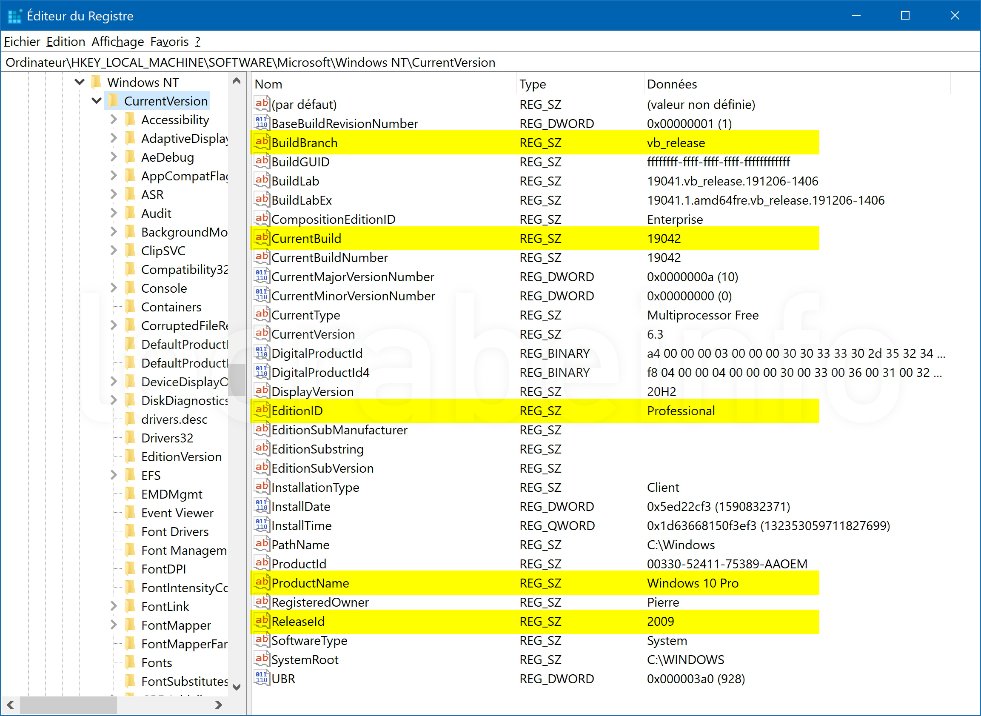Expand the Audit key
Viewport: 981px width, 716px height.
click(114, 213)
